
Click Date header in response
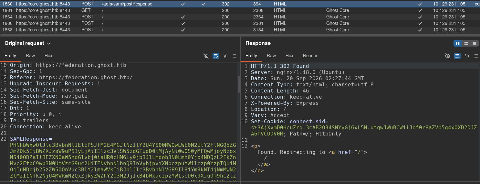pyautogui.click(x=307, y=78)
